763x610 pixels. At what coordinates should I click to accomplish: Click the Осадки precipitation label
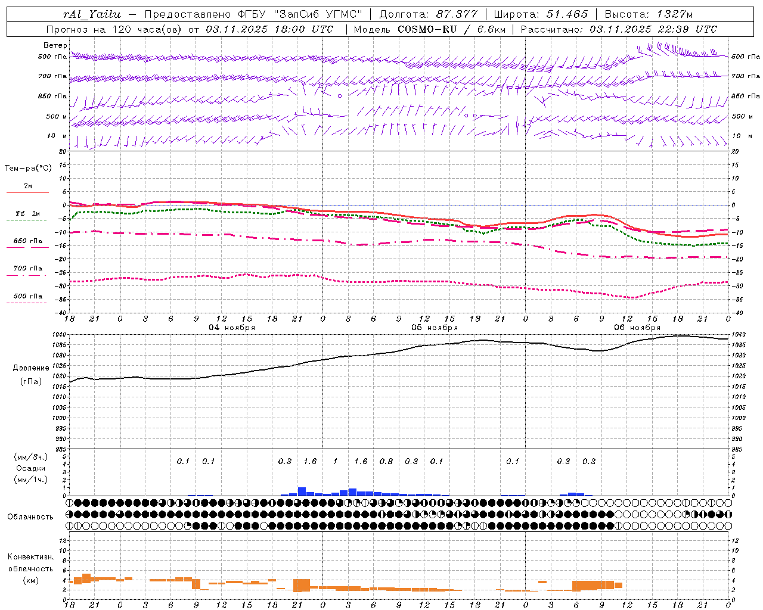30,468
